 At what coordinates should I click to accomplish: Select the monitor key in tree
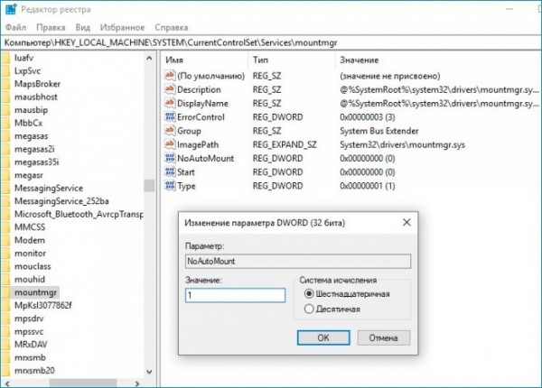click(30, 254)
